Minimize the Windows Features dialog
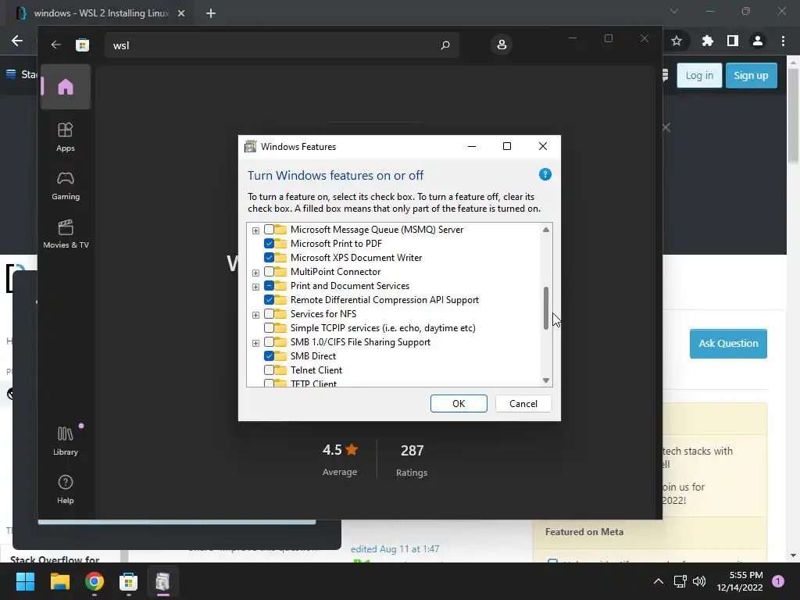800x600 pixels. click(x=472, y=146)
